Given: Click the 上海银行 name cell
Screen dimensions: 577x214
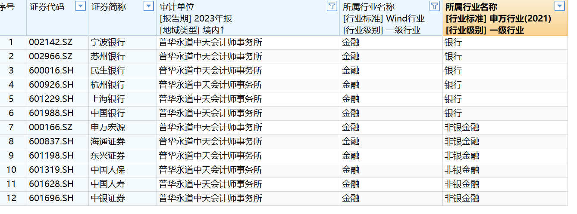Looking at the screenshot, I should click(x=122, y=99).
